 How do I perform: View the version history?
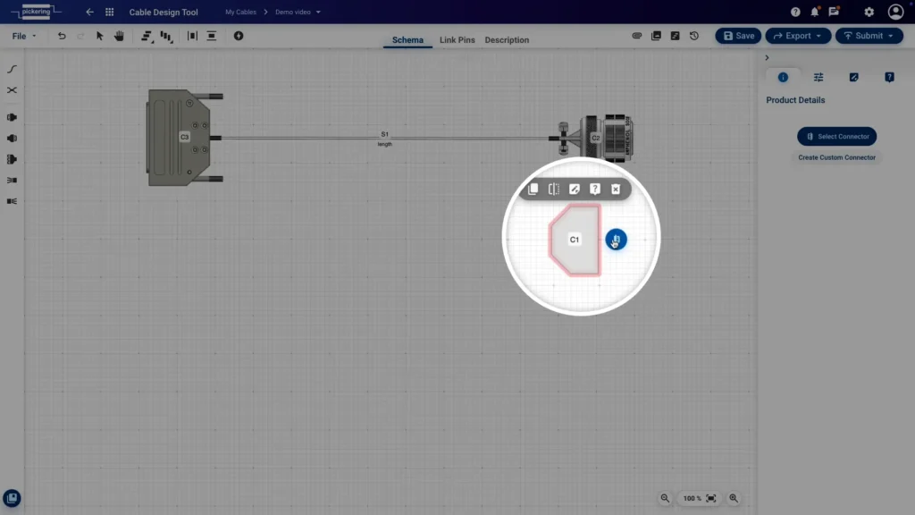pos(693,36)
